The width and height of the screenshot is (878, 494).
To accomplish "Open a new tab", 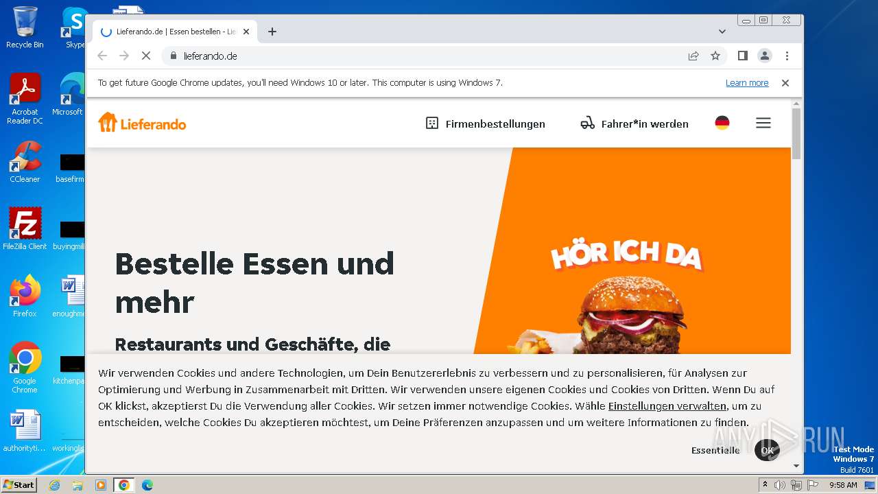I will pyautogui.click(x=272, y=32).
